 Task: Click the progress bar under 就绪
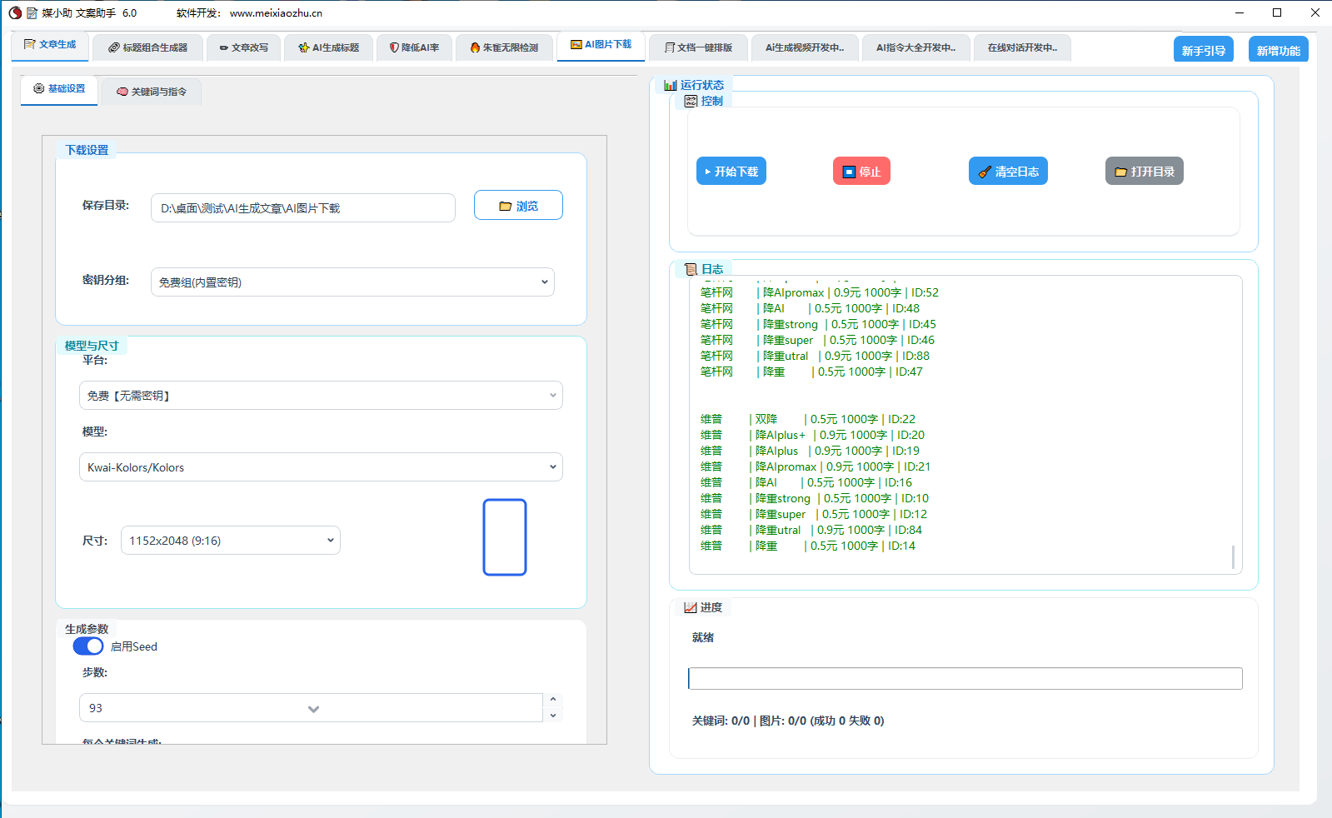[x=965, y=678]
